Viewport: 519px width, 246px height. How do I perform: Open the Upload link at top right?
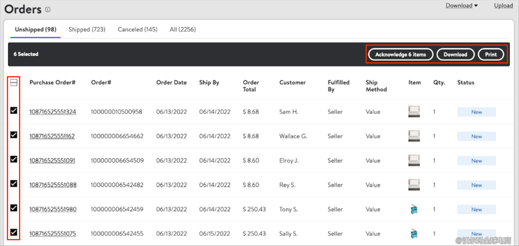click(x=503, y=6)
